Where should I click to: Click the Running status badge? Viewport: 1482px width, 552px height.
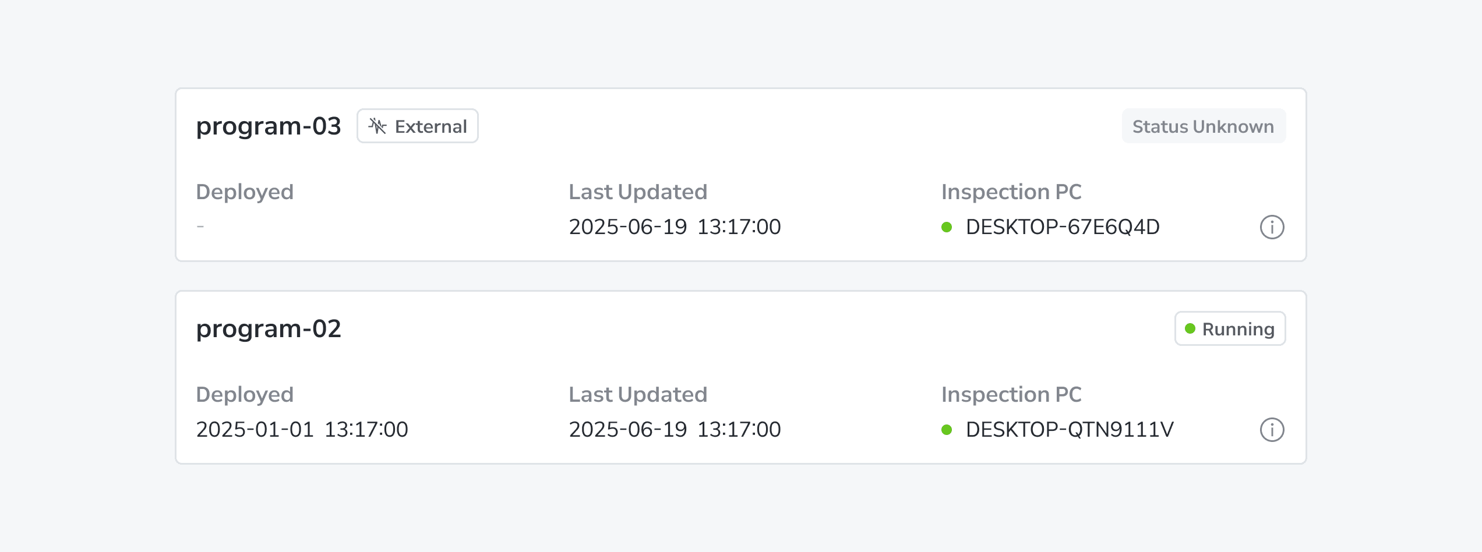coord(1230,328)
